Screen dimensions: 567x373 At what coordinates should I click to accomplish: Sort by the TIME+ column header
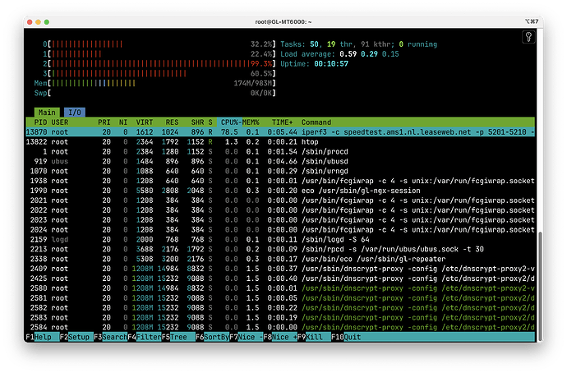coord(282,122)
